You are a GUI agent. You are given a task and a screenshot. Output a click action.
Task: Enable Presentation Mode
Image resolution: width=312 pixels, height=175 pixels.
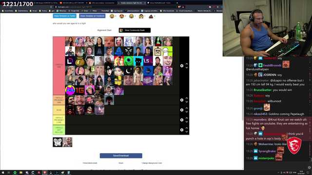coord(90,163)
